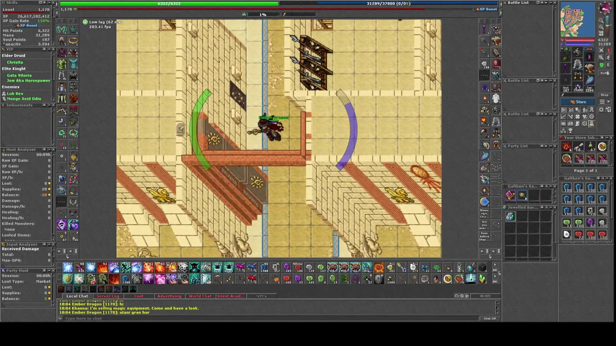Select VIP entry Chrisita
This screenshot has width=616, height=346.
[x=14, y=62]
